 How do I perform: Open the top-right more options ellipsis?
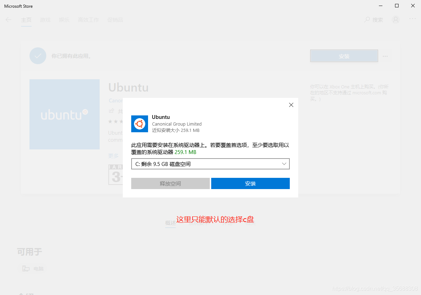[413, 19]
